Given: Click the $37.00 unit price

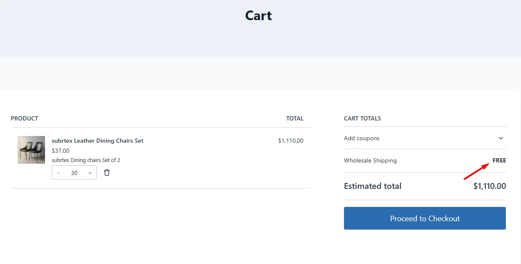Looking at the screenshot, I should tap(61, 151).
